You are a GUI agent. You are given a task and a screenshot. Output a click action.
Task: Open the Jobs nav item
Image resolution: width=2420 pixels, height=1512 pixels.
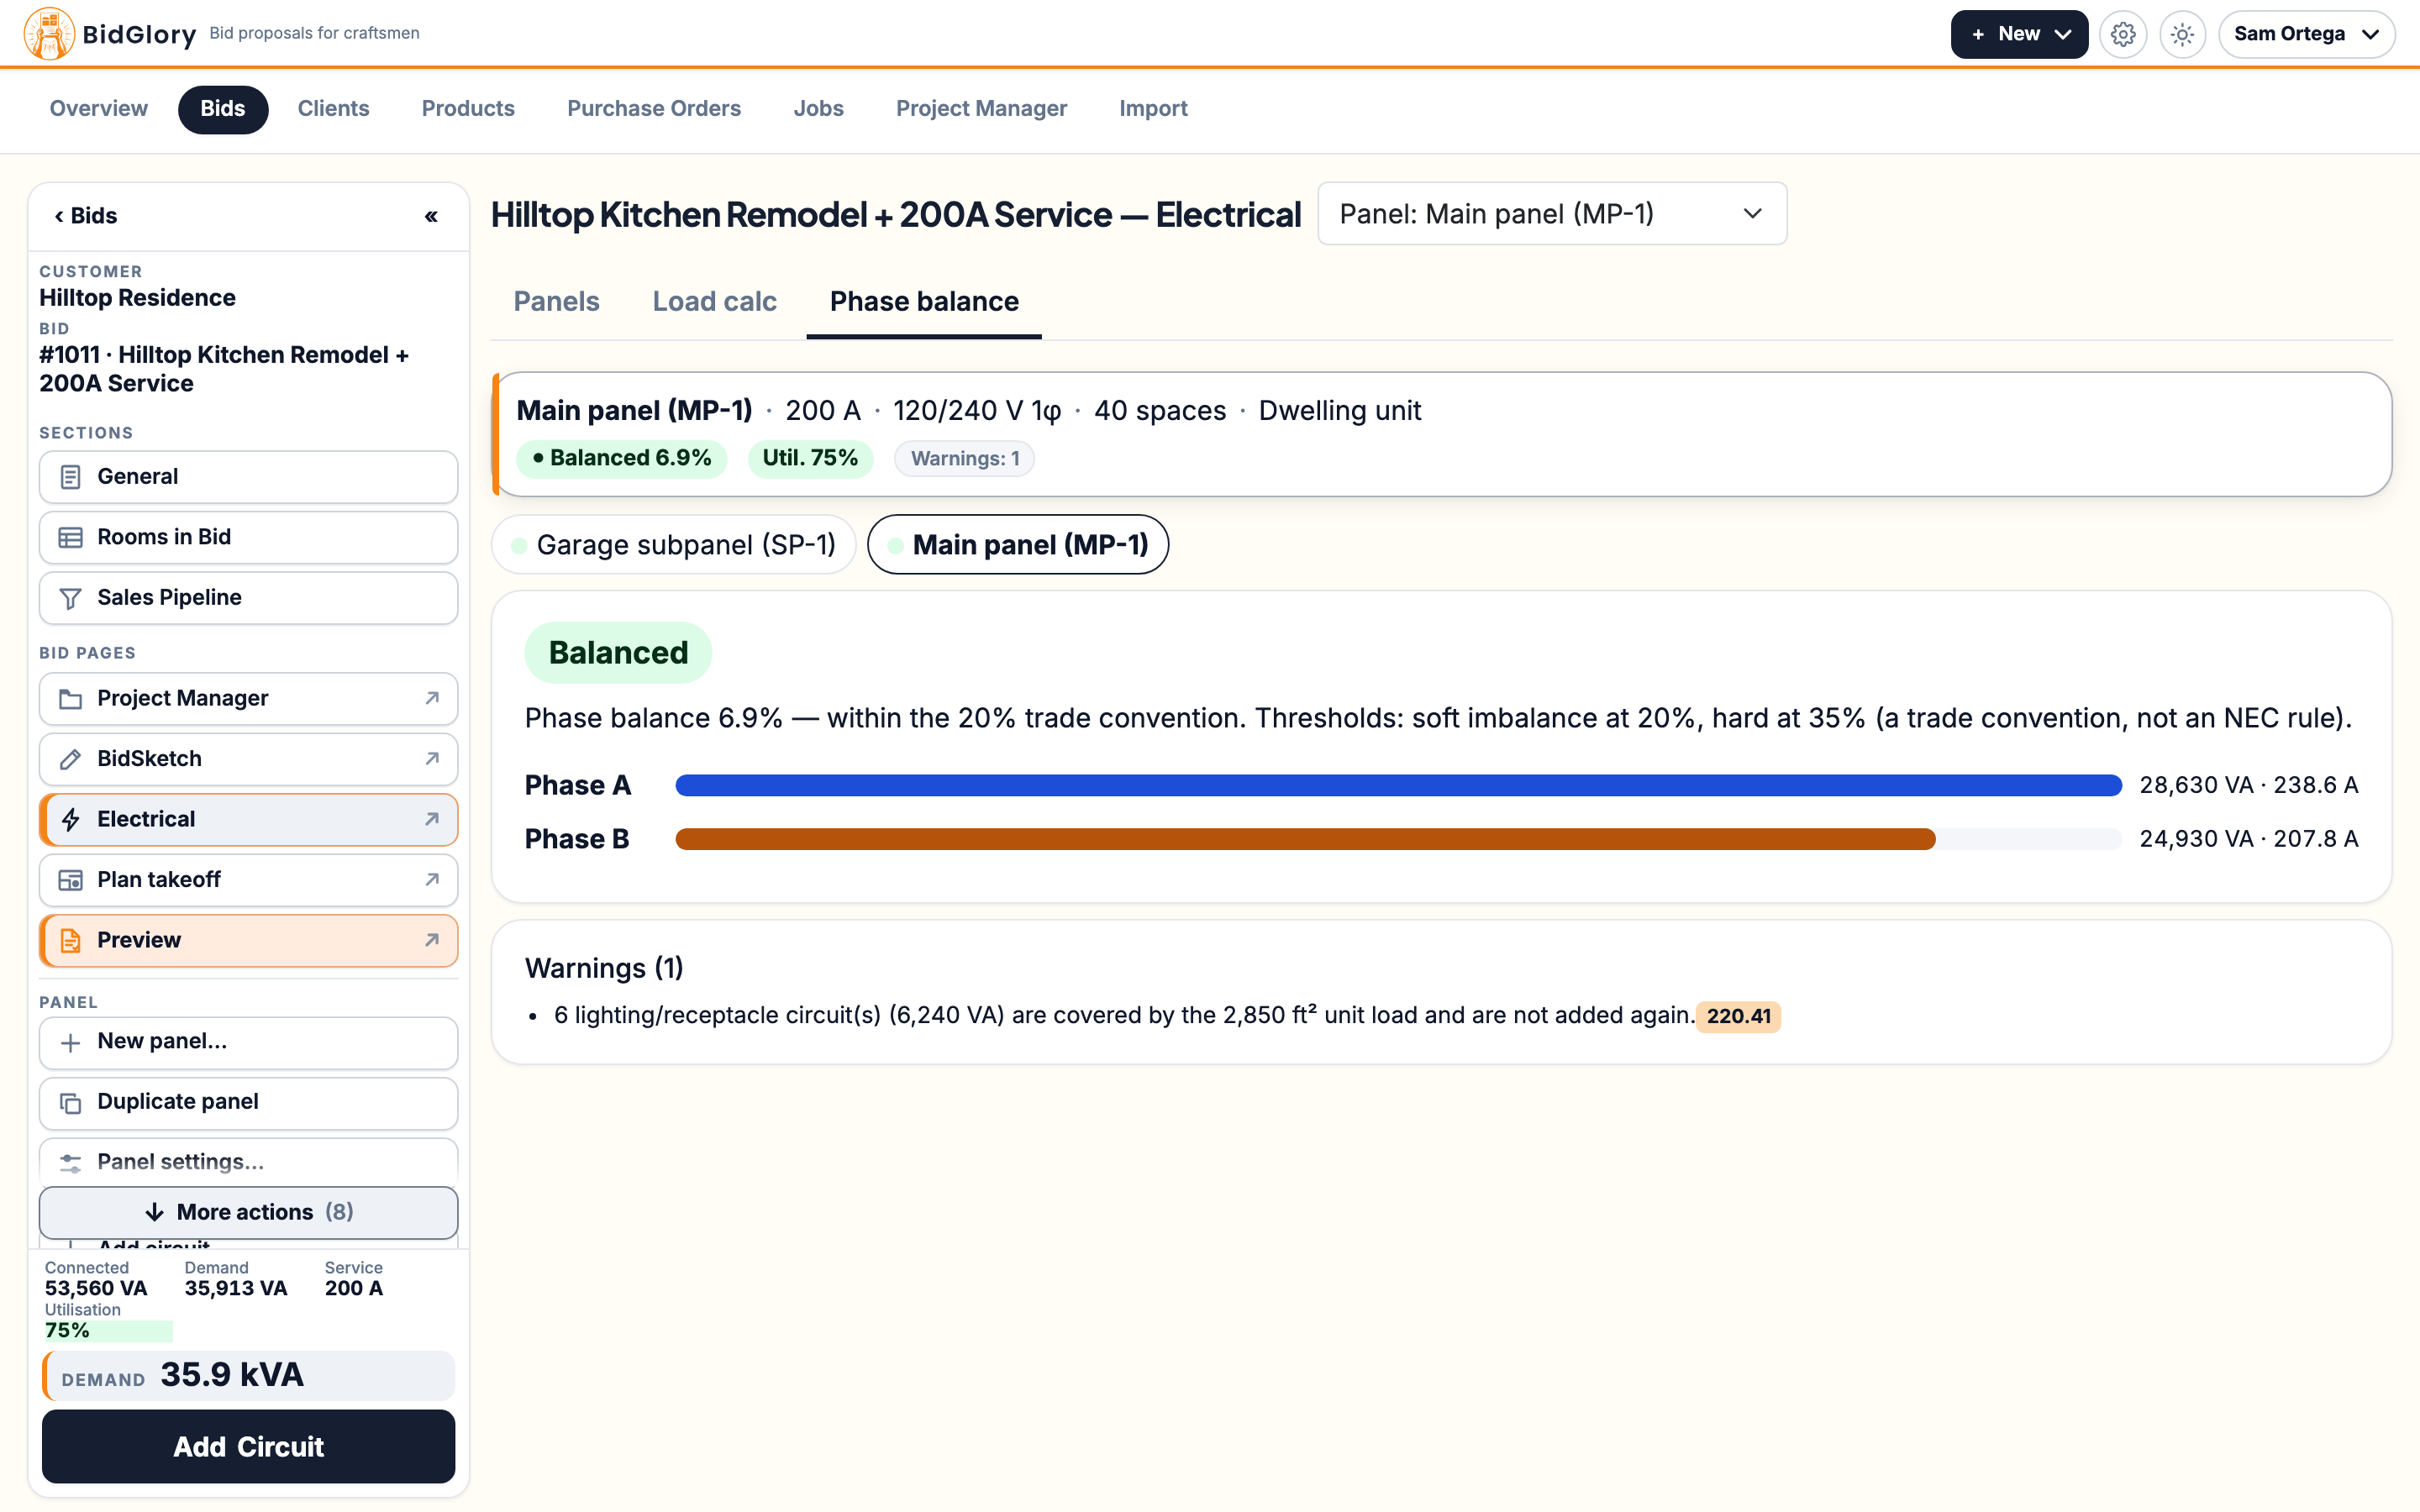(x=818, y=109)
